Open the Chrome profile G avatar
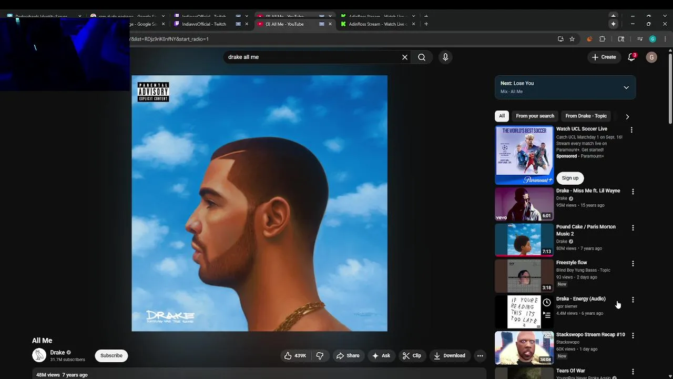673x379 pixels. coord(652,39)
